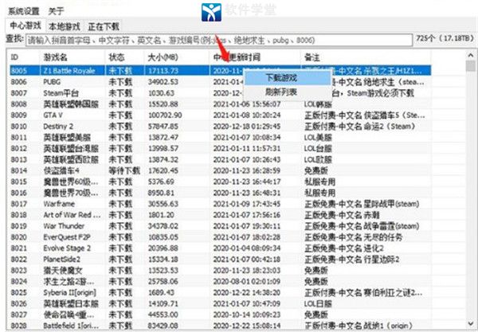Select the 英雄联盟台湾服 row
The width and height of the screenshot is (478, 332).
(x=220, y=148)
